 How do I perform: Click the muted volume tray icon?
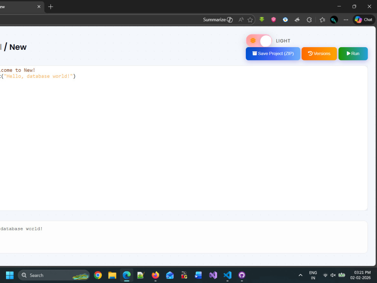pyautogui.click(x=333, y=275)
